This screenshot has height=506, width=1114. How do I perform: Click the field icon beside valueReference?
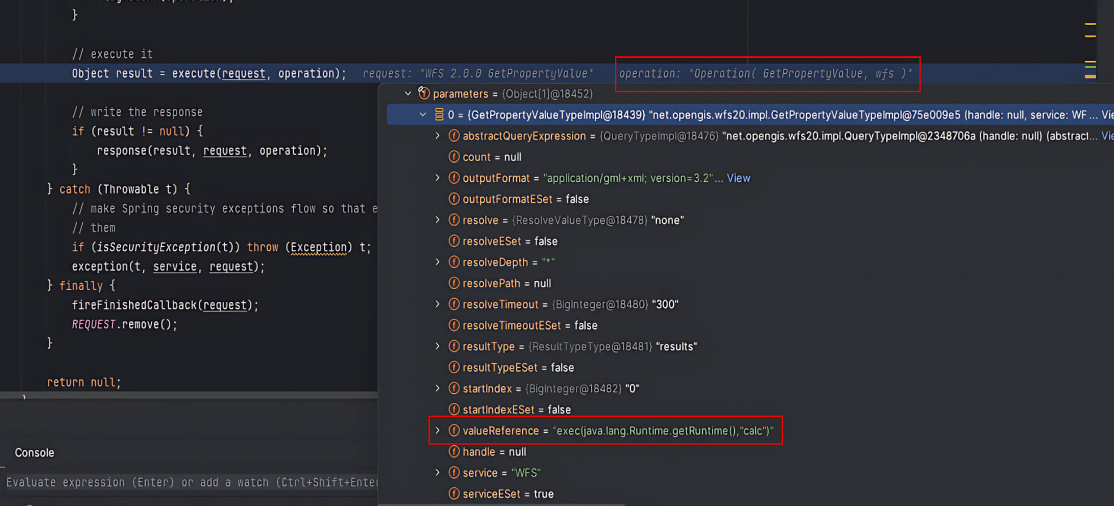454,431
